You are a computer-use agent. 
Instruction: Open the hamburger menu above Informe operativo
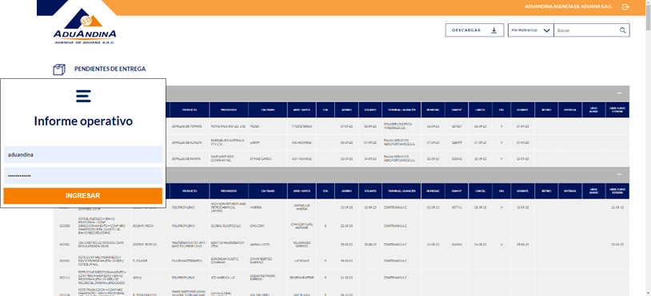[83, 96]
